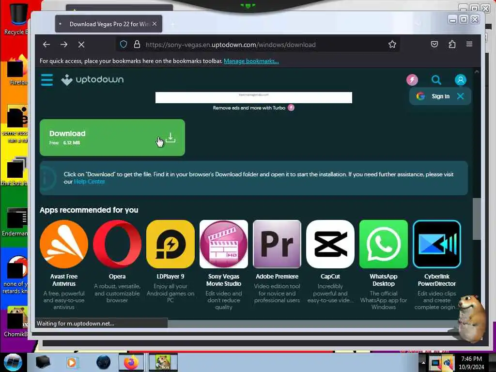Click the banner ad above Download
Screen dimensions: 496x372
(253, 97)
